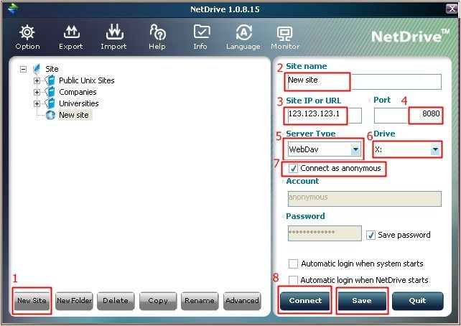Click the New Site button
Screen dimensions: 461x326
(x=32, y=301)
